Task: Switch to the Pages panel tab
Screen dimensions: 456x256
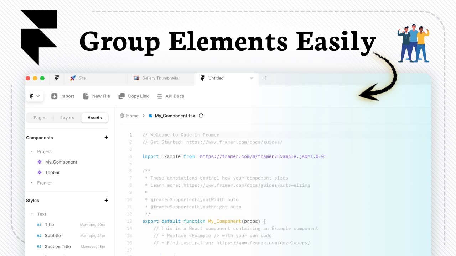Action: pyautogui.click(x=40, y=118)
